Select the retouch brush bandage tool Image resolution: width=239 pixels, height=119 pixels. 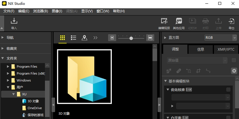[178, 71]
